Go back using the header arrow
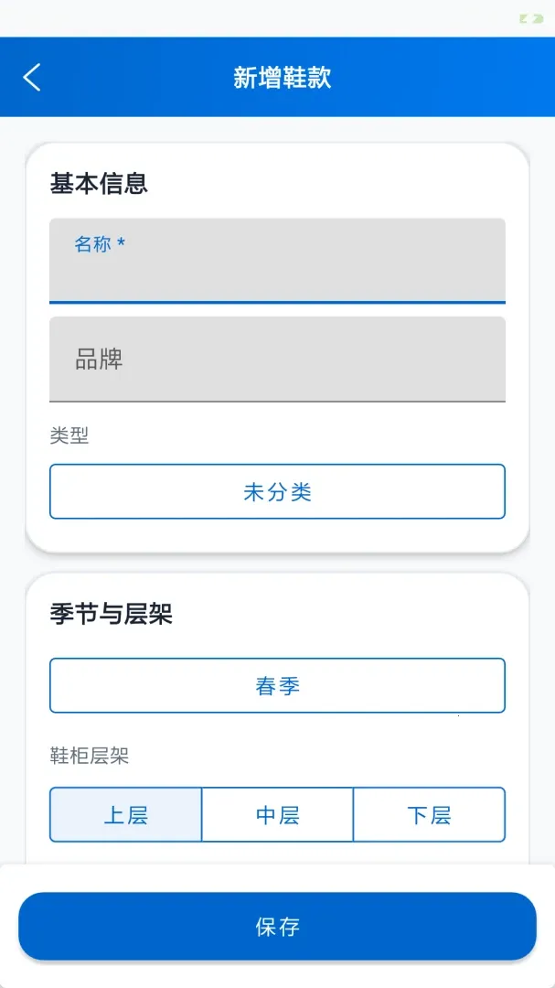555x988 pixels. pos(31,78)
